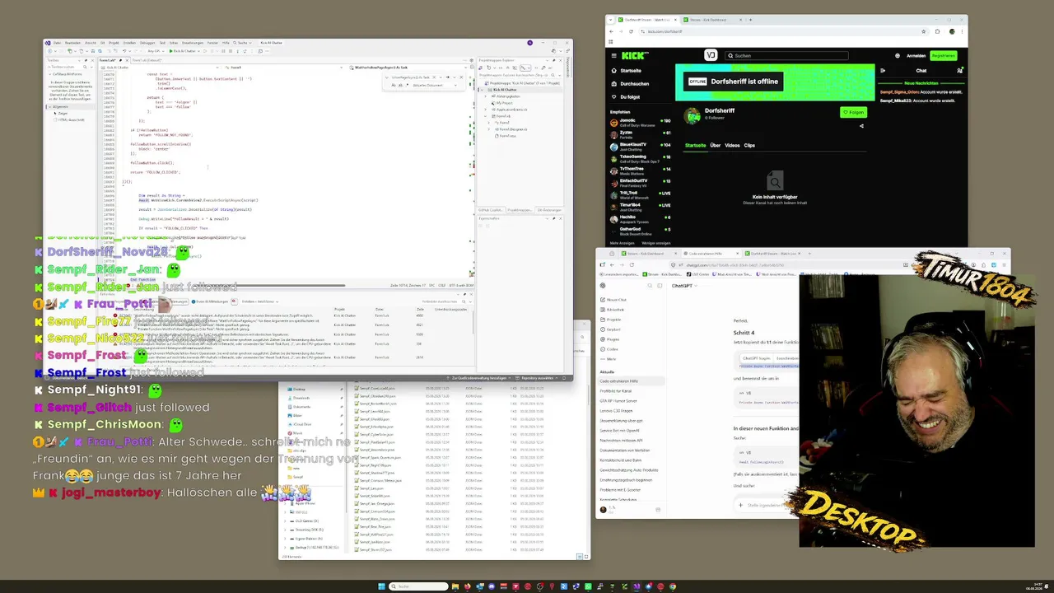Click Startseite home icon in Kick sidebar
Image resolution: width=1054 pixels, height=593 pixels.
[613, 71]
